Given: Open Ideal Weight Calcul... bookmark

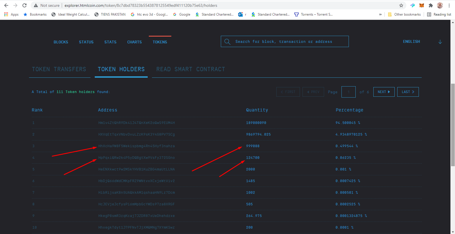Looking at the screenshot, I should tap(71, 14).
